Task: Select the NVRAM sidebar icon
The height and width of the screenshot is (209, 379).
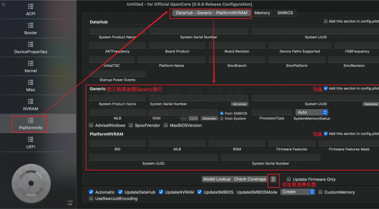Action: pyautogui.click(x=30, y=102)
